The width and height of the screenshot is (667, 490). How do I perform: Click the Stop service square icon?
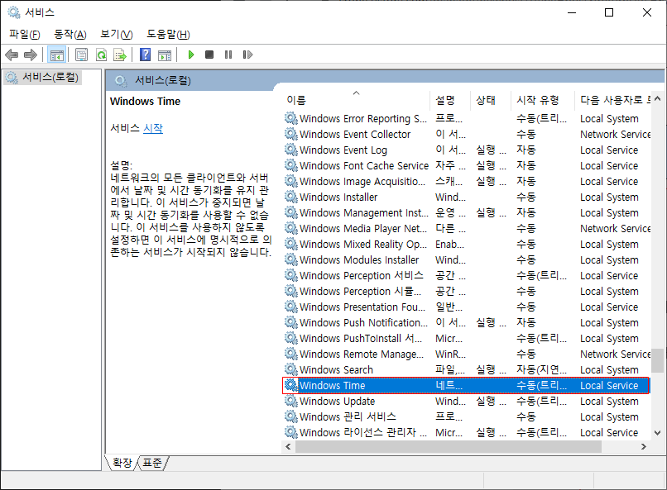[209, 55]
